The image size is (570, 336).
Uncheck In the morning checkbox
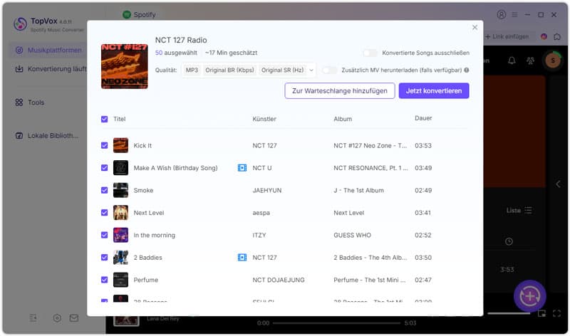(104, 235)
